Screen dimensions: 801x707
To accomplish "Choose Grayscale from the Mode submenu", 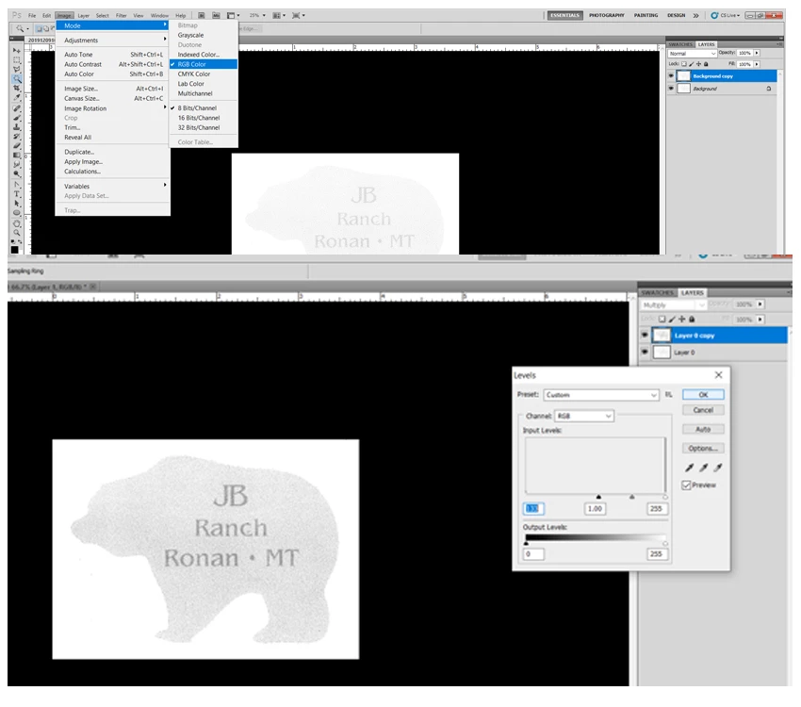I will [x=204, y=35].
